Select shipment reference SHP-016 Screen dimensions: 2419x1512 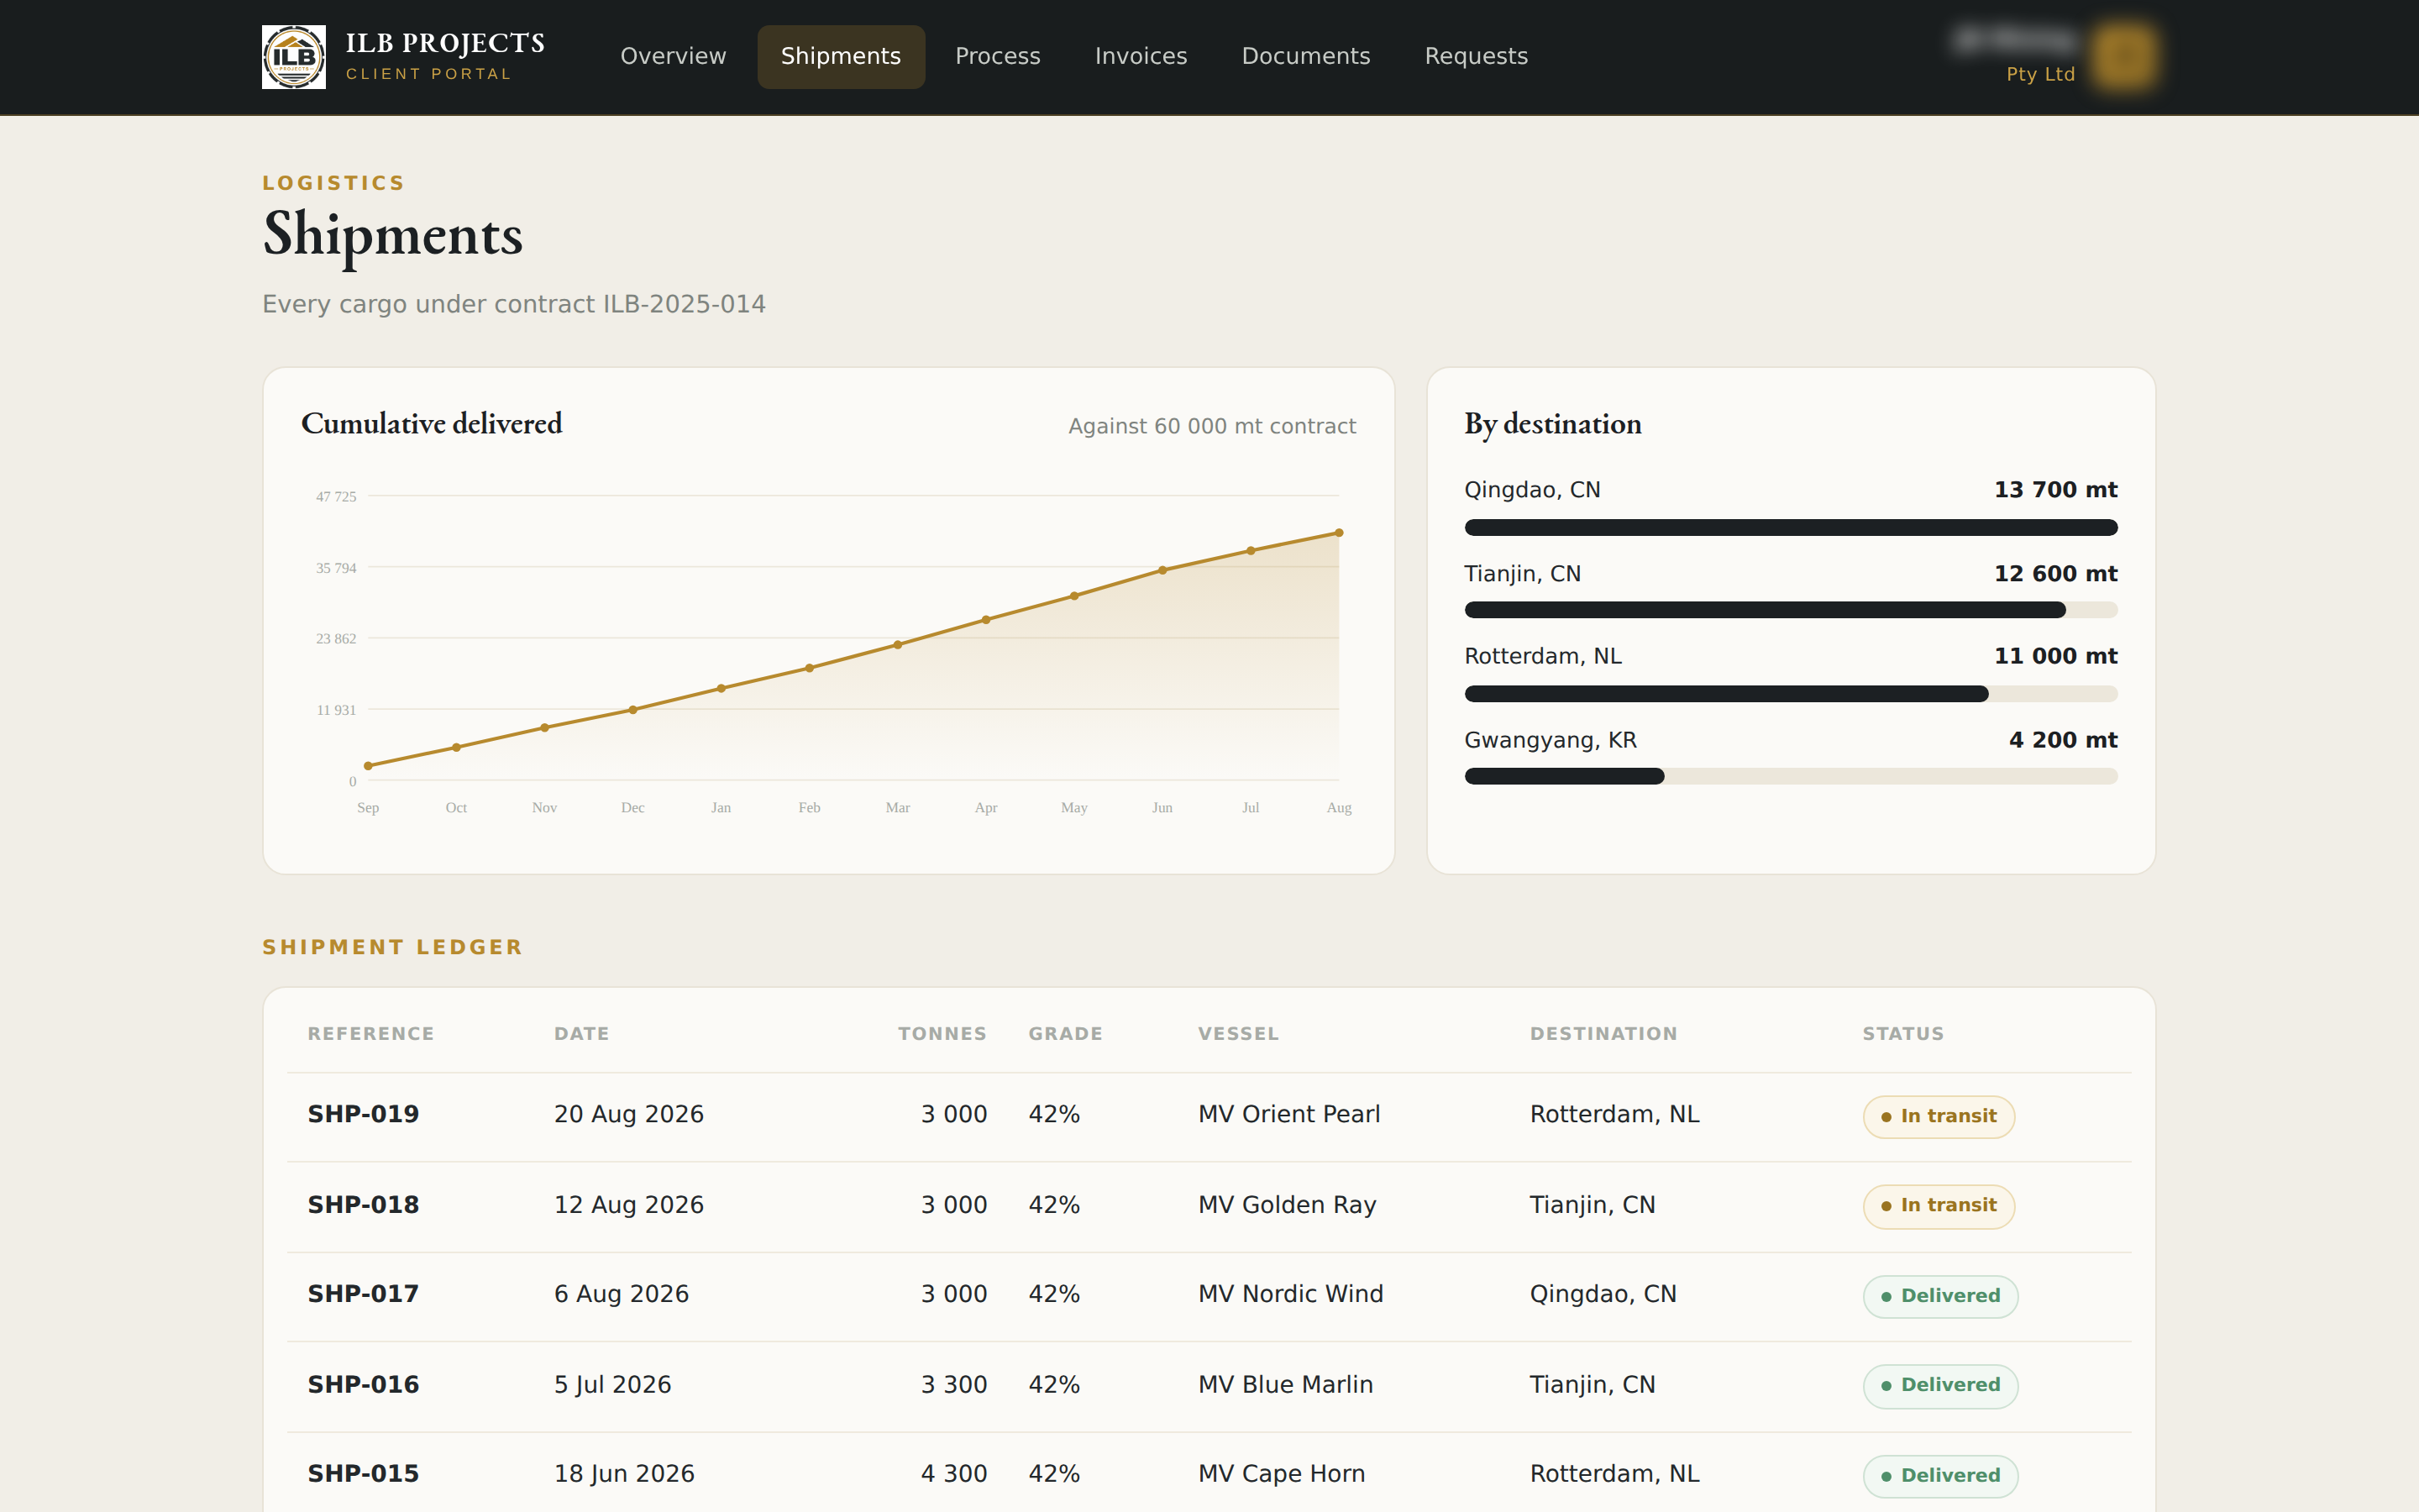click(x=363, y=1385)
